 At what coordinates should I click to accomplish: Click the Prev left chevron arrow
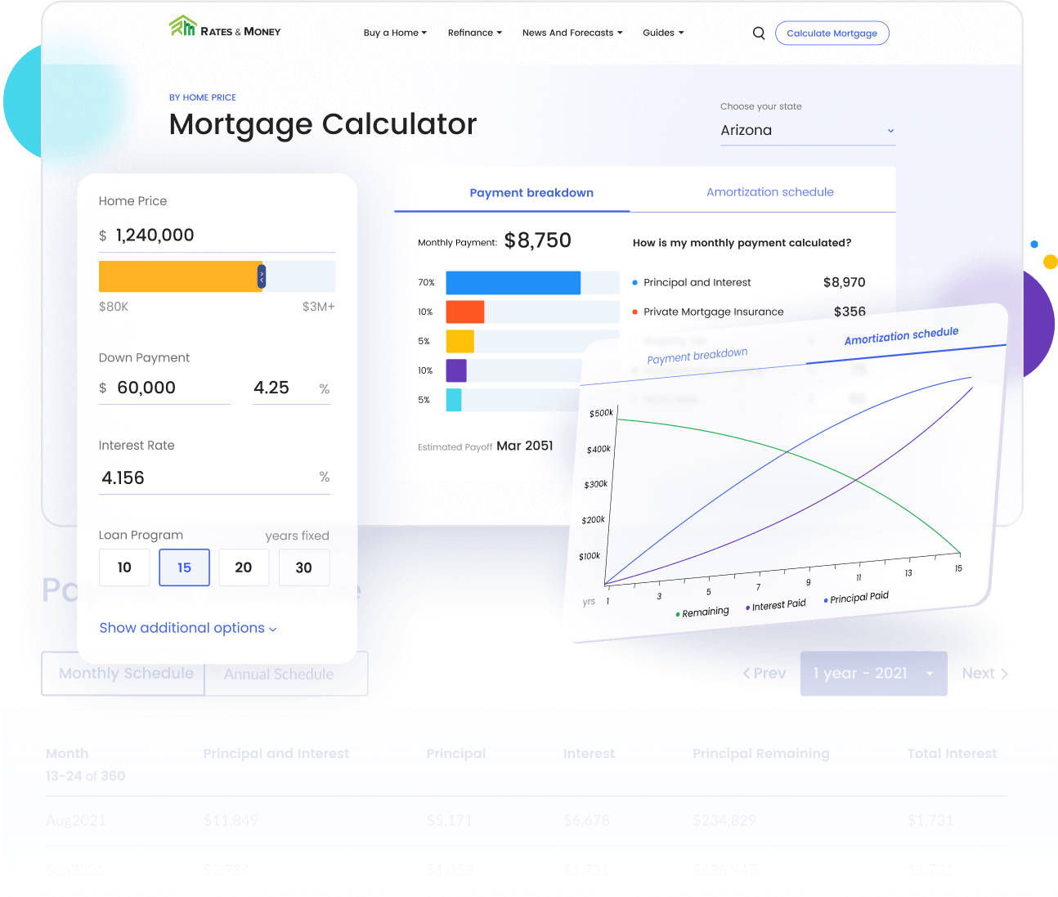click(x=746, y=674)
